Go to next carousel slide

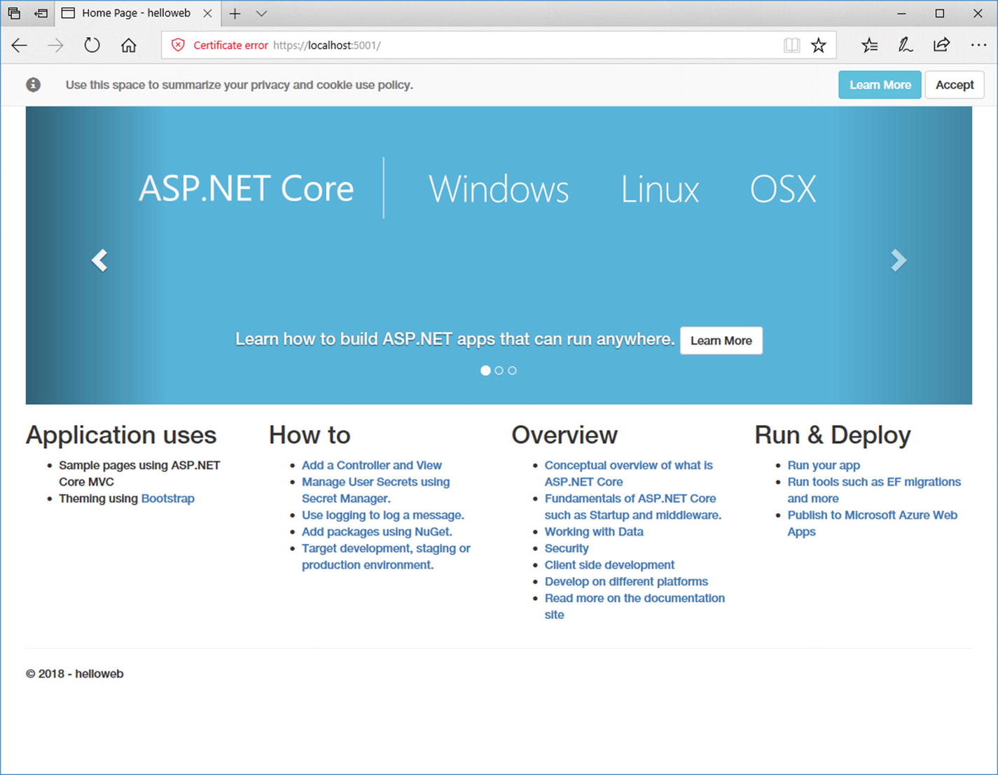[x=899, y=260]
